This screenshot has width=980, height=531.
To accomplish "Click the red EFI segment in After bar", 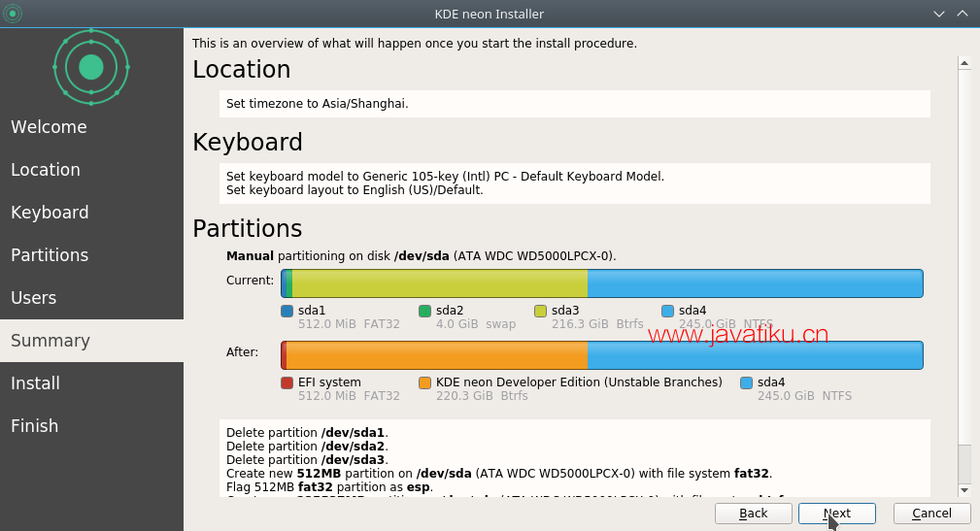I will tap(284, 355).
